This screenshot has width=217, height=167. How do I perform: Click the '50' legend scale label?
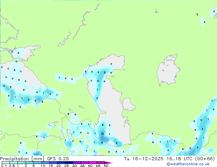(106, 166)
